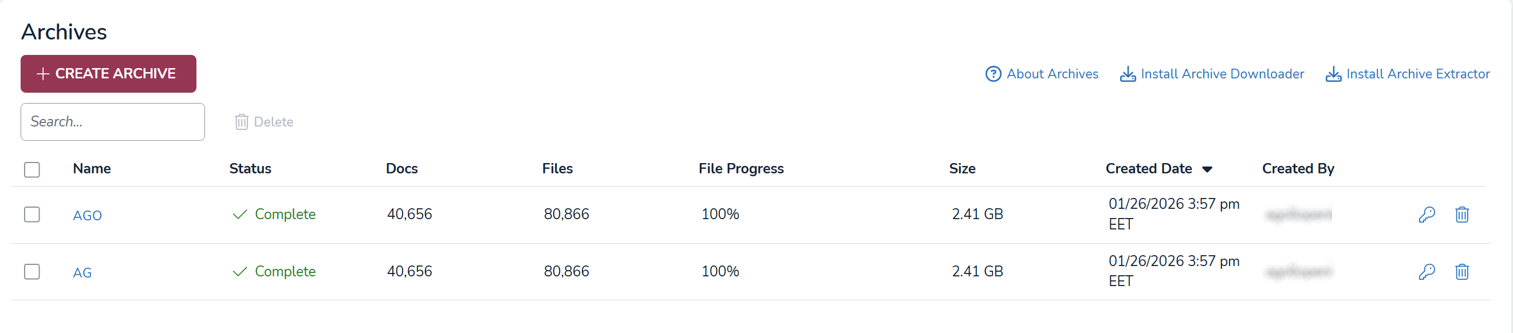Viewport: 1513px width, 333px height.
Task: Click the About Archives question mark icon
Action: tap(992, 74)
